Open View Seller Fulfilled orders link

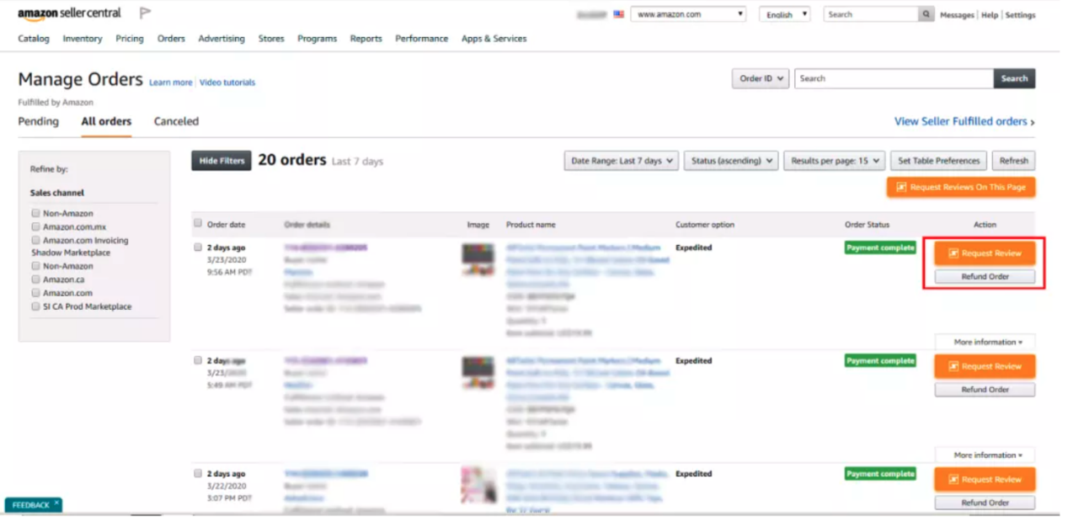(964, 121)
